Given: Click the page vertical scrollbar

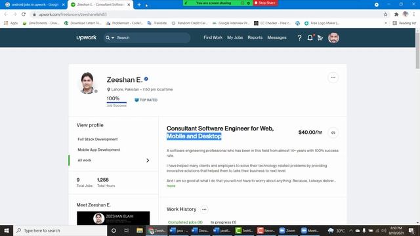Looking at the screenshot, I should pos(417,50).
